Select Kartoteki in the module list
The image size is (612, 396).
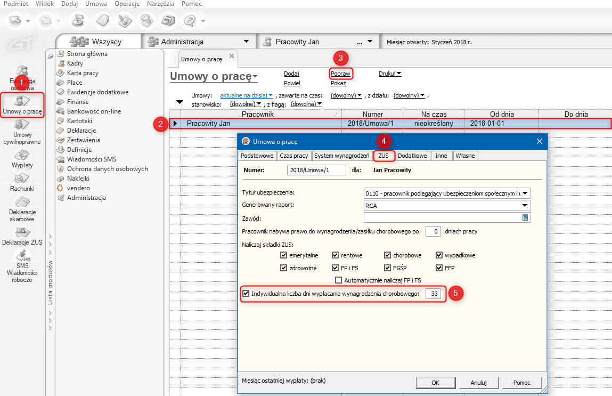[79, 121]
